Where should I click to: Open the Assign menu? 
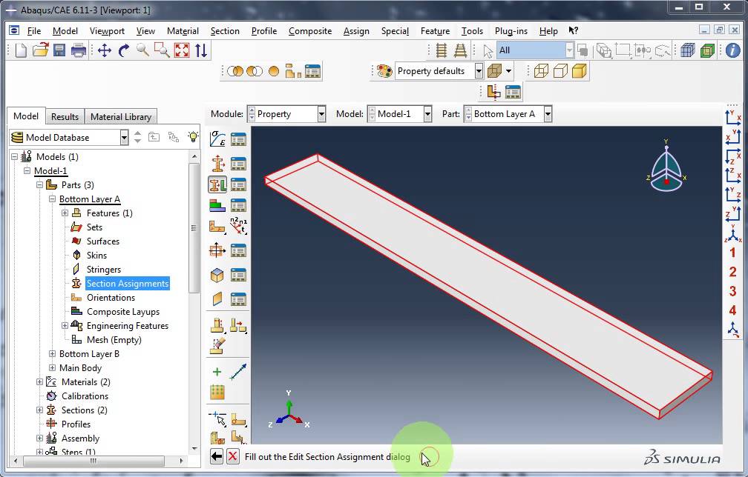(x=356, y=31)
